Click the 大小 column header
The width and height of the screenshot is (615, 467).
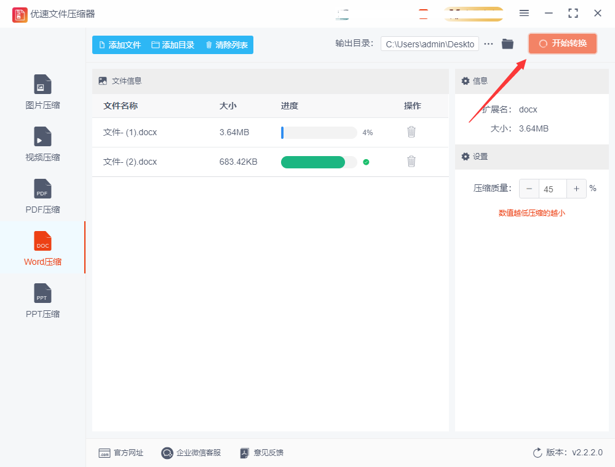click(228, 106)
